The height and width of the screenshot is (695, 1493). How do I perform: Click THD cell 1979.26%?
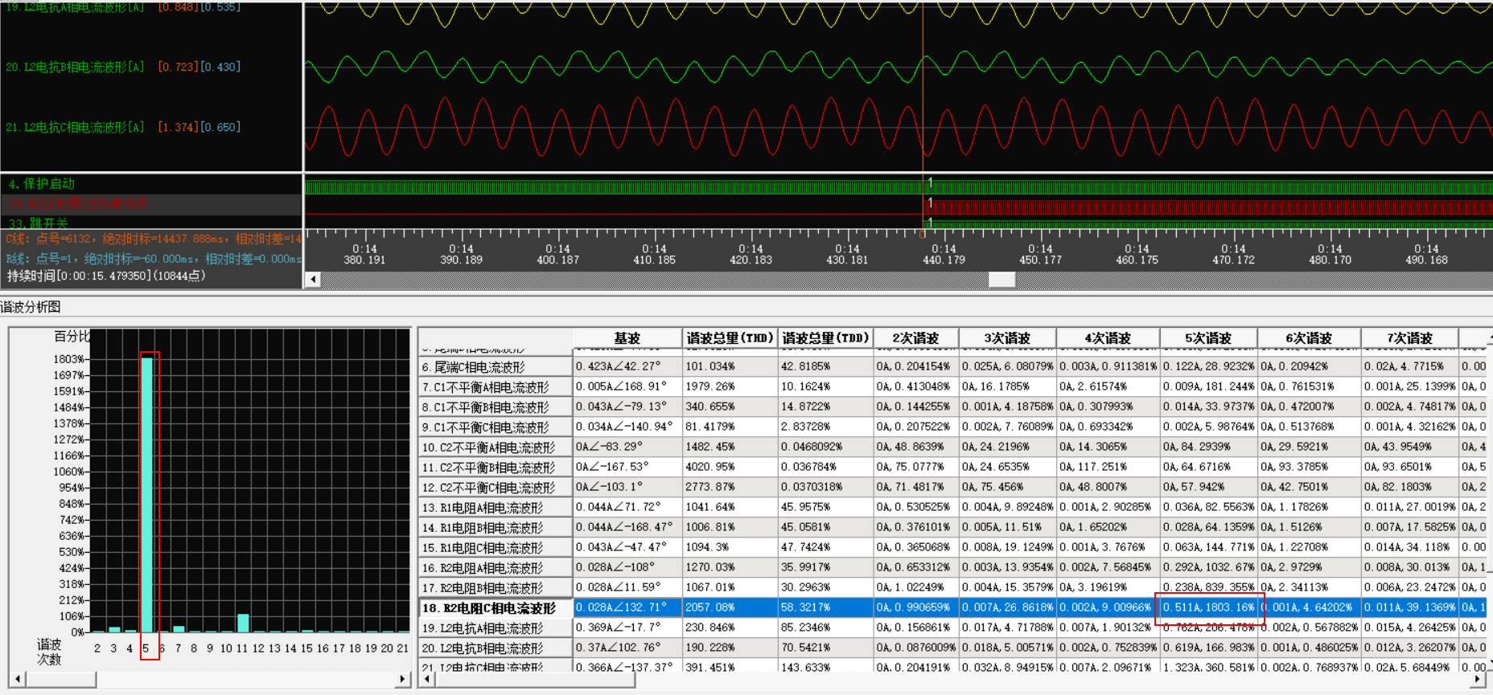pyautogui.click(x=730, y=386)
